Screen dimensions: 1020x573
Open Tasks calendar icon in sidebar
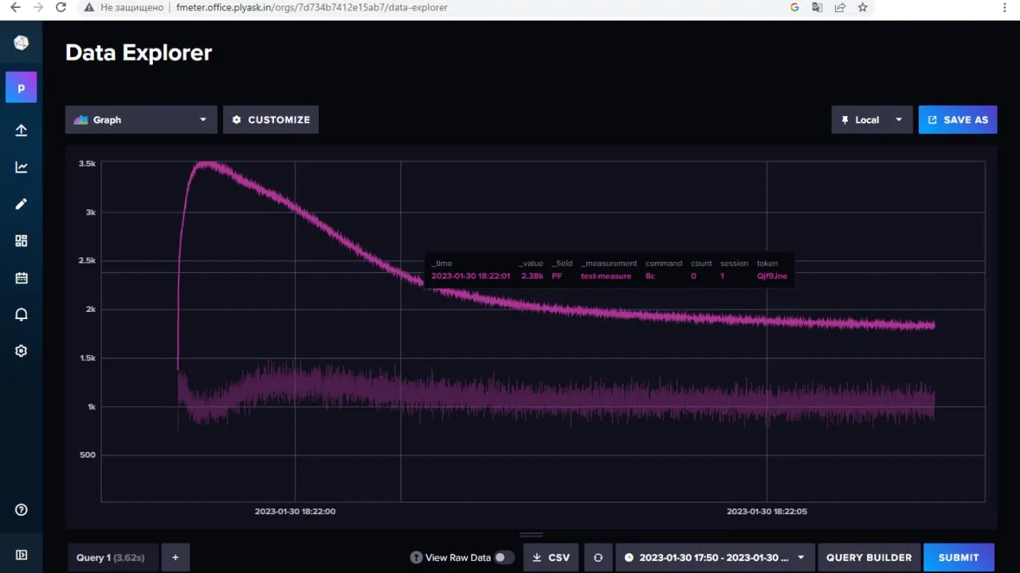(x=22, y=278)
